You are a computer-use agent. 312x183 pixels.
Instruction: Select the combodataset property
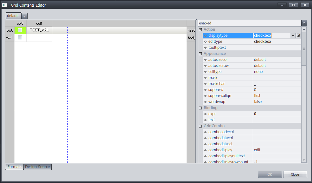[x=228, y=144]
